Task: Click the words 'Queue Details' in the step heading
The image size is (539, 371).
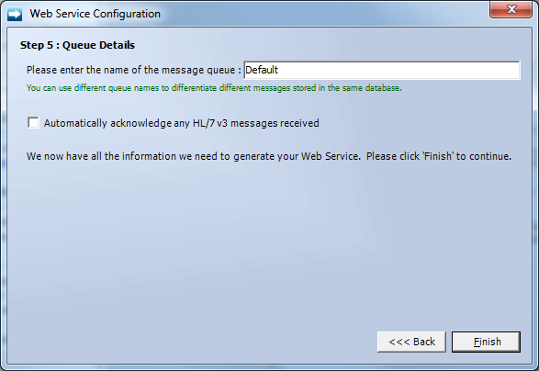Action: pos(98,45)
